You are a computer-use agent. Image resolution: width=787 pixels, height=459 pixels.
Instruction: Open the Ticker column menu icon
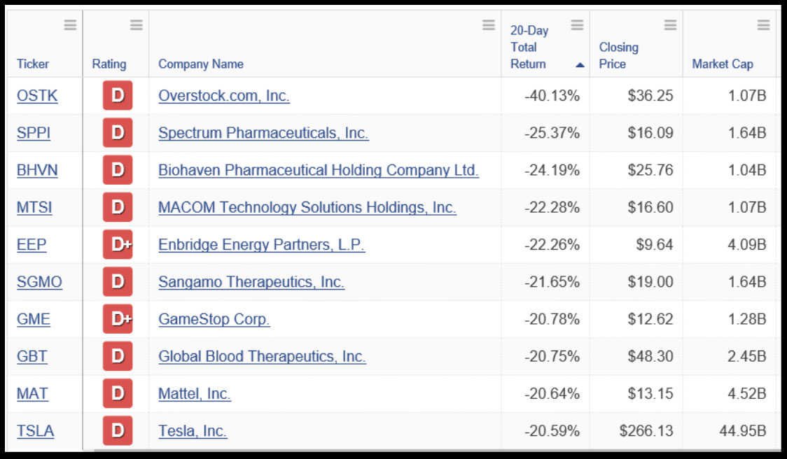pyautogui.click(x=70, y=24)
